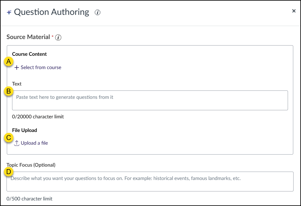View the Source Material info icon
The image size is (301, 206).
(x=58, y=37)
